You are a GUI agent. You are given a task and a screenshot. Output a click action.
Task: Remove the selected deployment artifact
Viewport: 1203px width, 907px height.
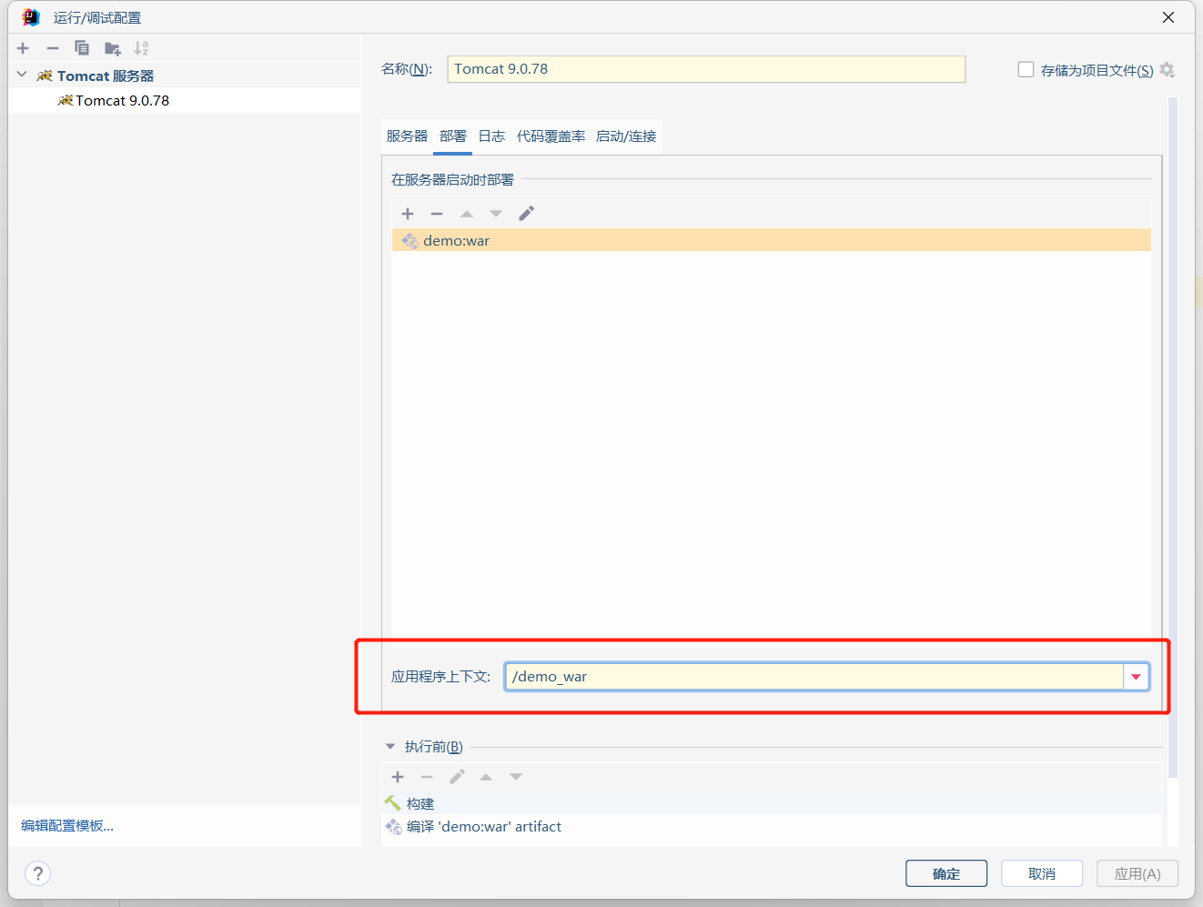tap(437, 214)
